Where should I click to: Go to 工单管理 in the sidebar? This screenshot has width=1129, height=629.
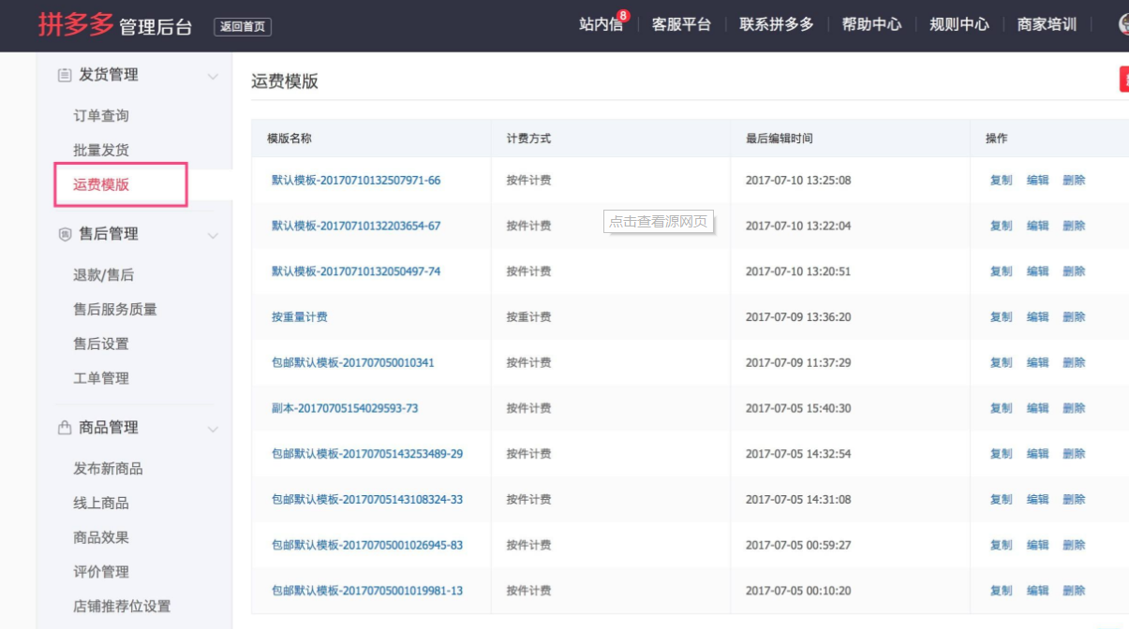101,379
